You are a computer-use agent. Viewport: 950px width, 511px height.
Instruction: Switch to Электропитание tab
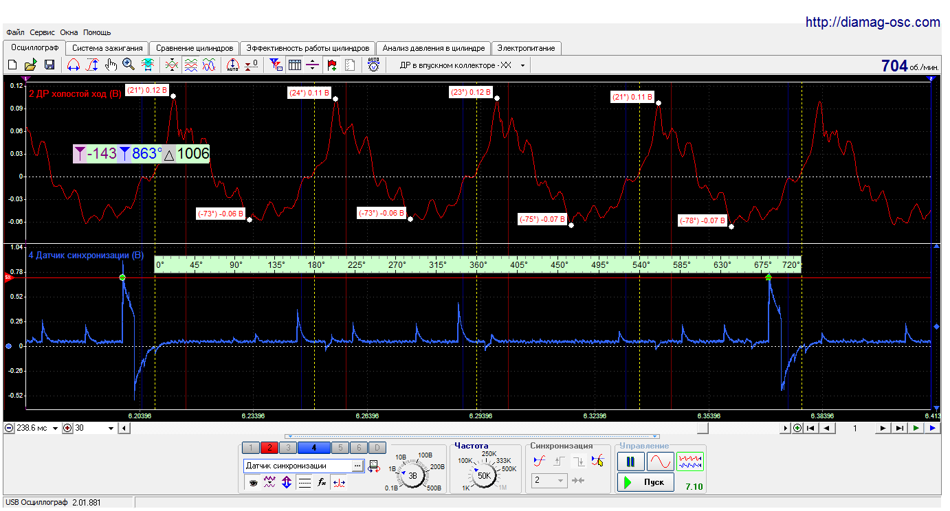click(x=527, y=48)
